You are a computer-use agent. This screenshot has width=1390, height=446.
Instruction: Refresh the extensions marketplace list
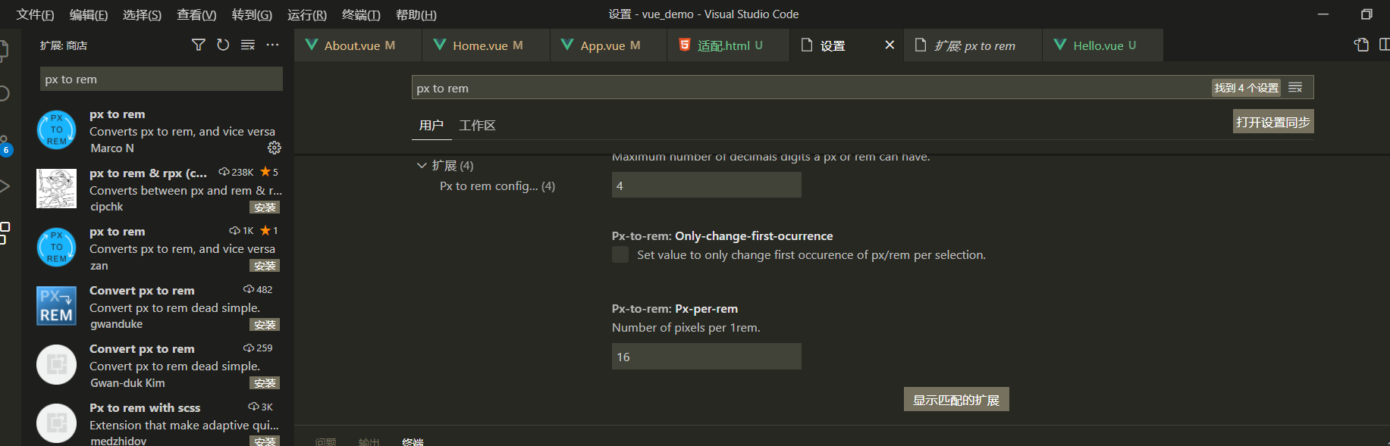tap(223, 45)
